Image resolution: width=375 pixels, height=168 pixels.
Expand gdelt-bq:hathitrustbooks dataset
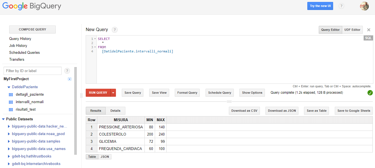[9, 156]
